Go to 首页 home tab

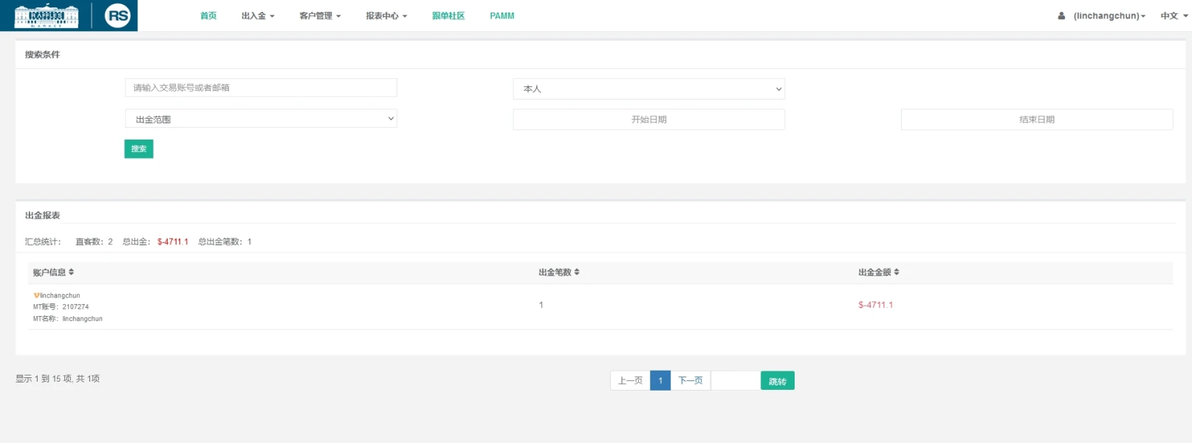click(208, 16)
